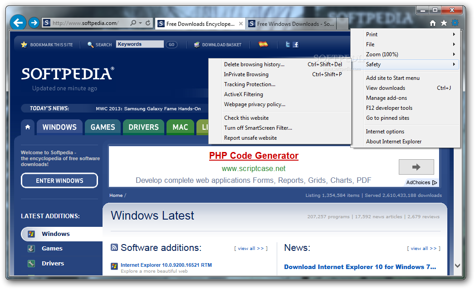Image resolution: width=475 pixels, height=289 pixels.
Task: Click the ad arrow button
Action: point(416,167)
